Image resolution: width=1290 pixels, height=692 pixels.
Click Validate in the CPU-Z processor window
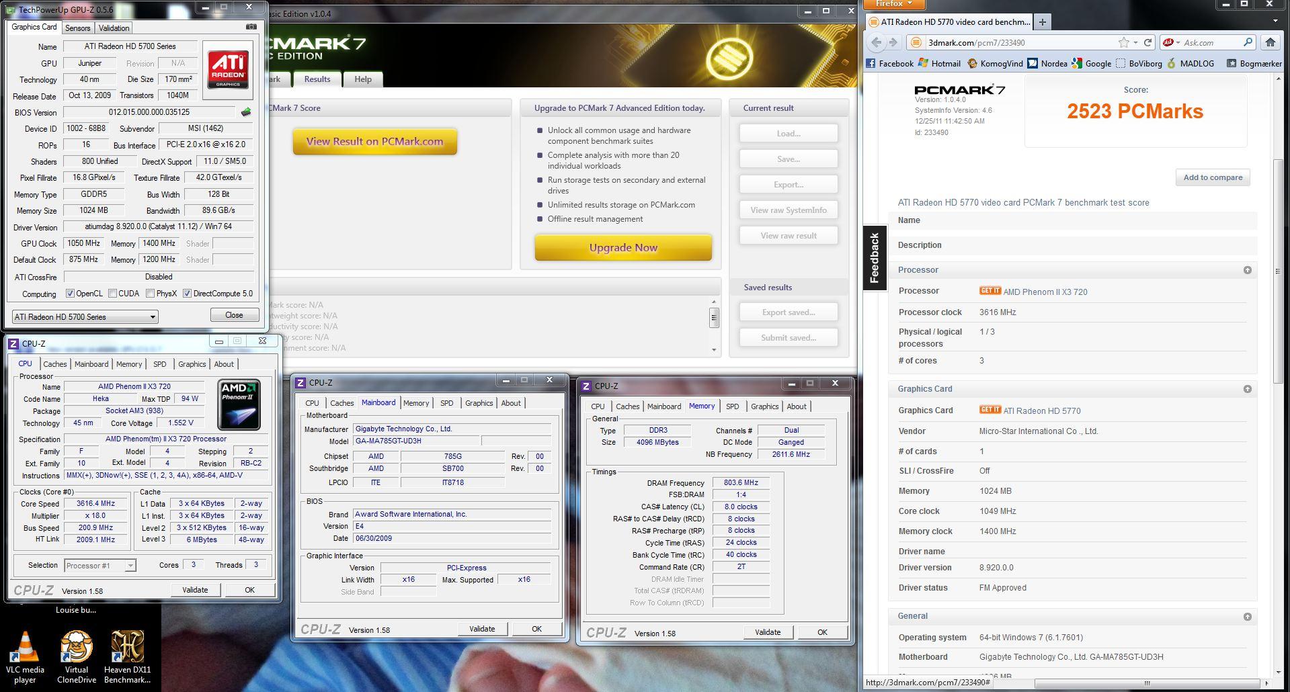[x=195, y=590]
